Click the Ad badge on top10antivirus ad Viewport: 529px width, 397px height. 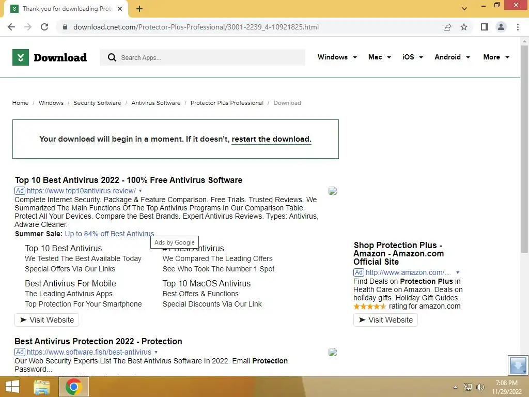pyautogui.click(x=20, y=191)
